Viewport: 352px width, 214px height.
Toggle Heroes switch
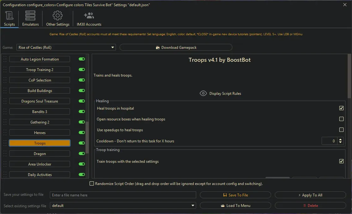[82, 132]
